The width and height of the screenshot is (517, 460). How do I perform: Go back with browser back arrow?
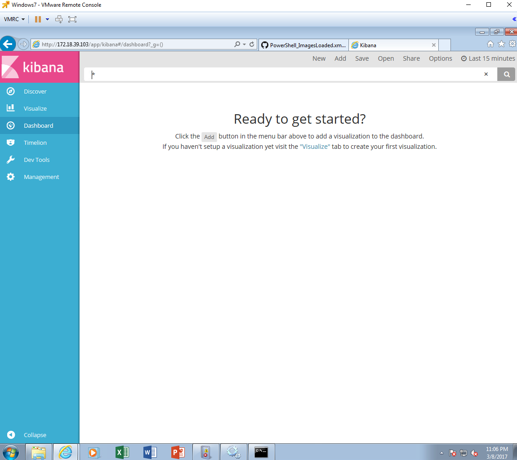click(8, 44)
